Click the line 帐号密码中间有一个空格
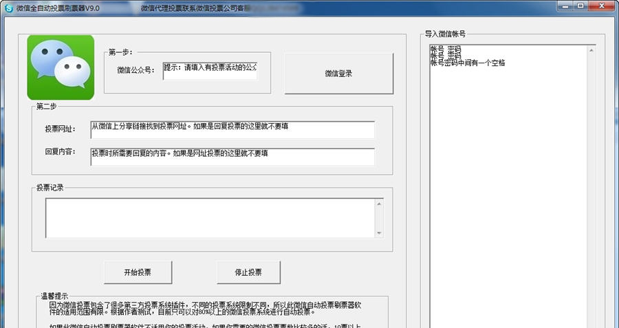Image resolution: width=619 pixels, height=328 pixels. [468, 63]
